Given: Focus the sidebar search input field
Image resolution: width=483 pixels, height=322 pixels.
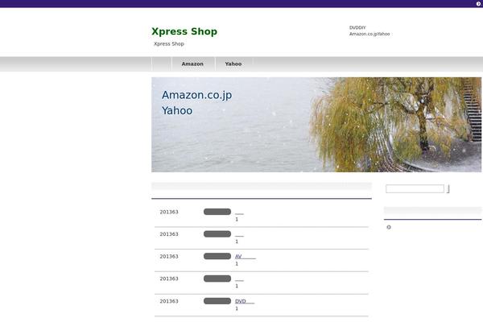Looking at the screenshot, I should coord(415,188).
